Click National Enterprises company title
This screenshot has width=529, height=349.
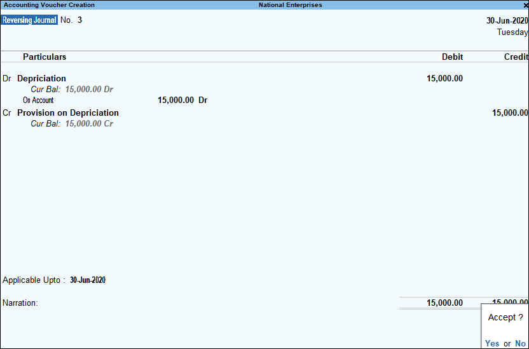291,5
